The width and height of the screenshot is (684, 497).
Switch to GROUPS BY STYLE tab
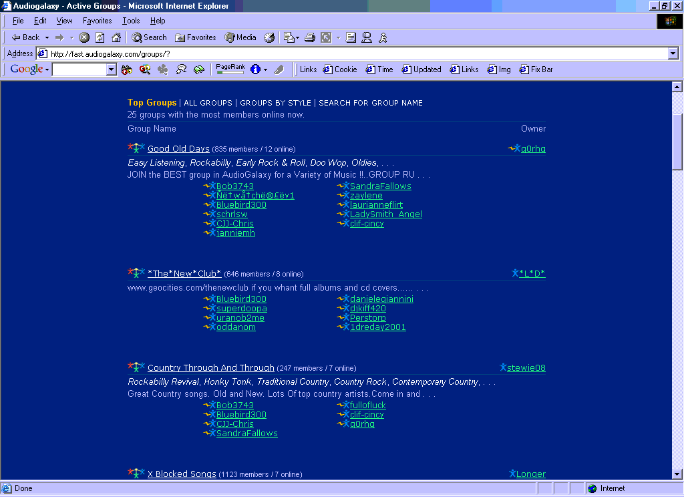[275, 103]
